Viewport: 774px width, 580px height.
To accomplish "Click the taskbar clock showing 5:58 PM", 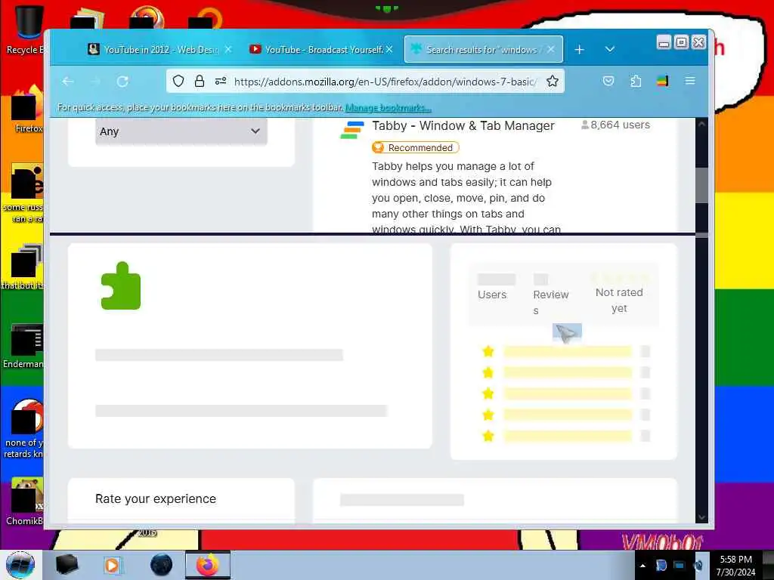I will coord(735,566).
